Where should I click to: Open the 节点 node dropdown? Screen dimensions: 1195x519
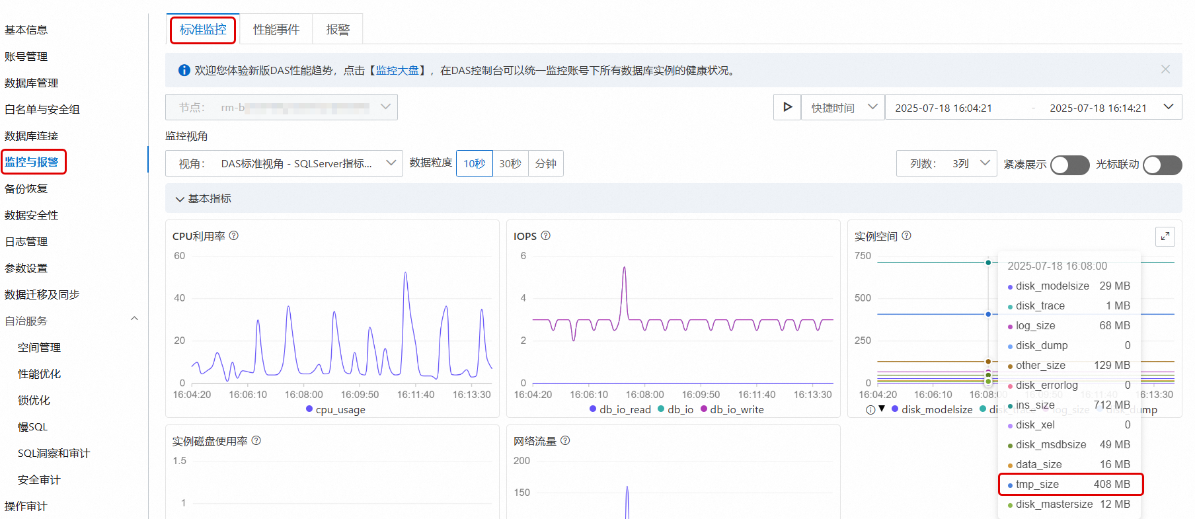[282, 107]
